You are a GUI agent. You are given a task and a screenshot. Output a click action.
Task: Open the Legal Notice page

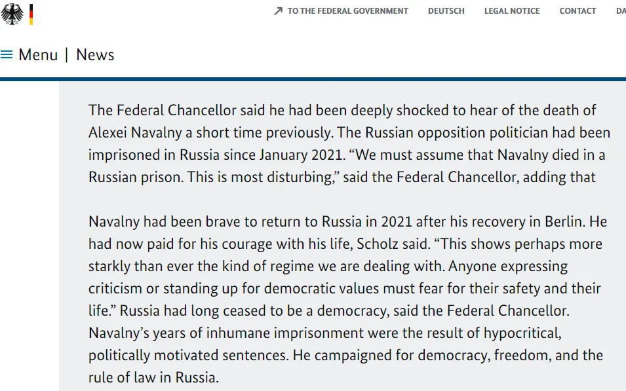(512, 11)
